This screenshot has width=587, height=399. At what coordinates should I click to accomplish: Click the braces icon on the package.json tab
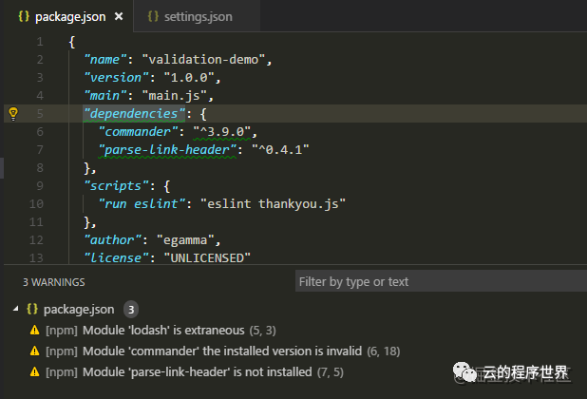point(24,16)
